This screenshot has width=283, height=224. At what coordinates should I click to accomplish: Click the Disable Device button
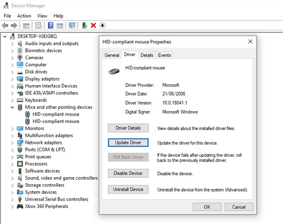pyautogui.click(x=128, y=173)
